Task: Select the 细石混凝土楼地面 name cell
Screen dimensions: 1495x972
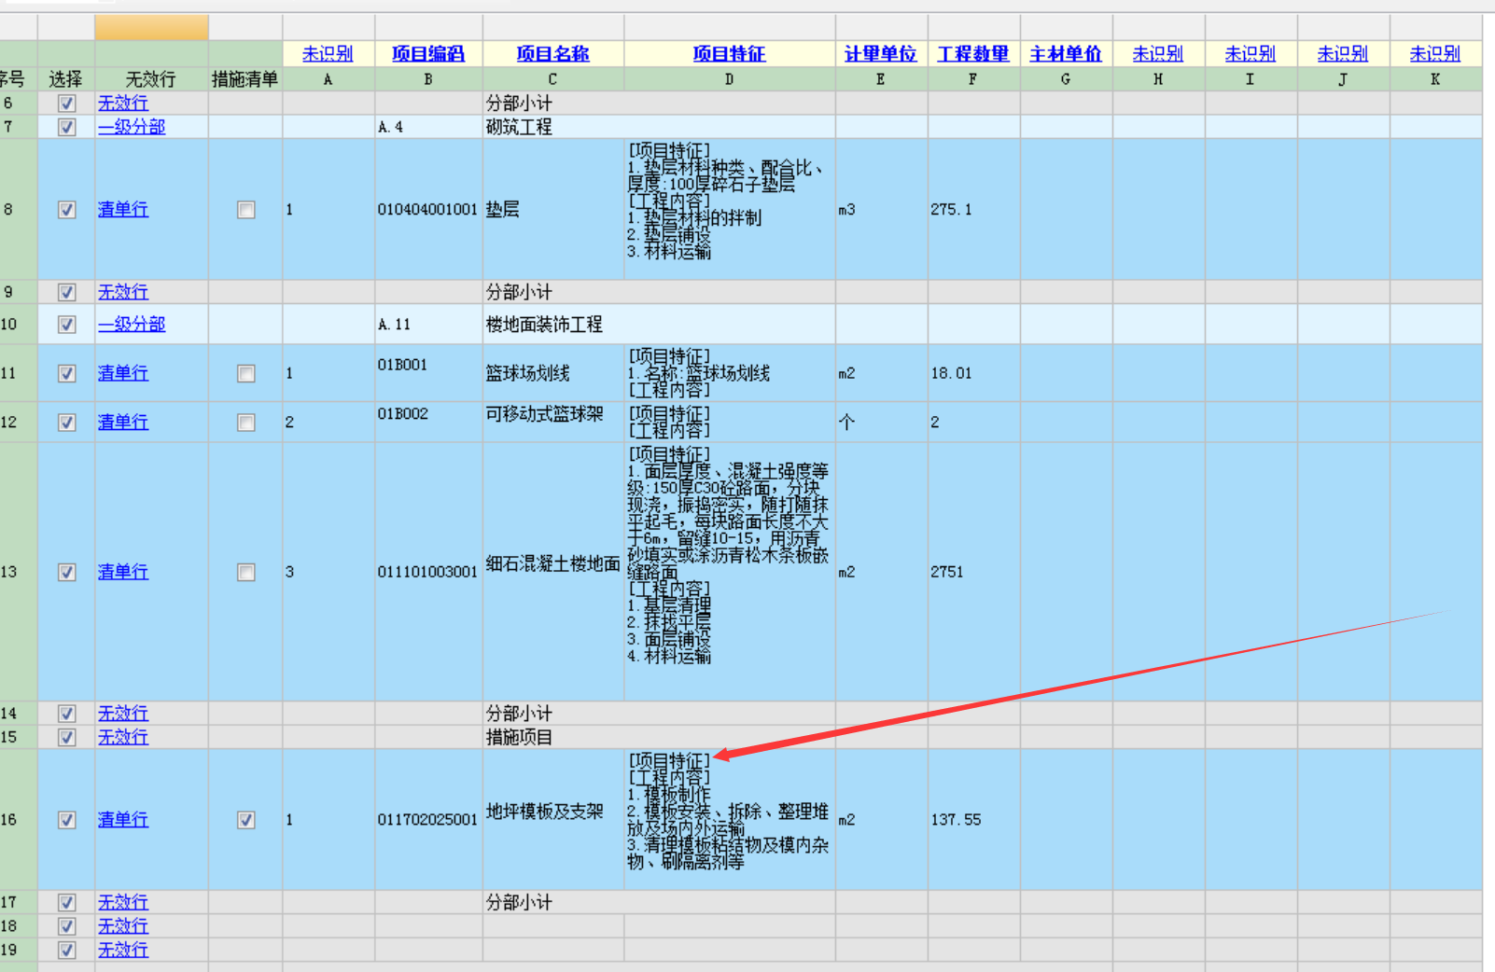Action: (552, 572)
